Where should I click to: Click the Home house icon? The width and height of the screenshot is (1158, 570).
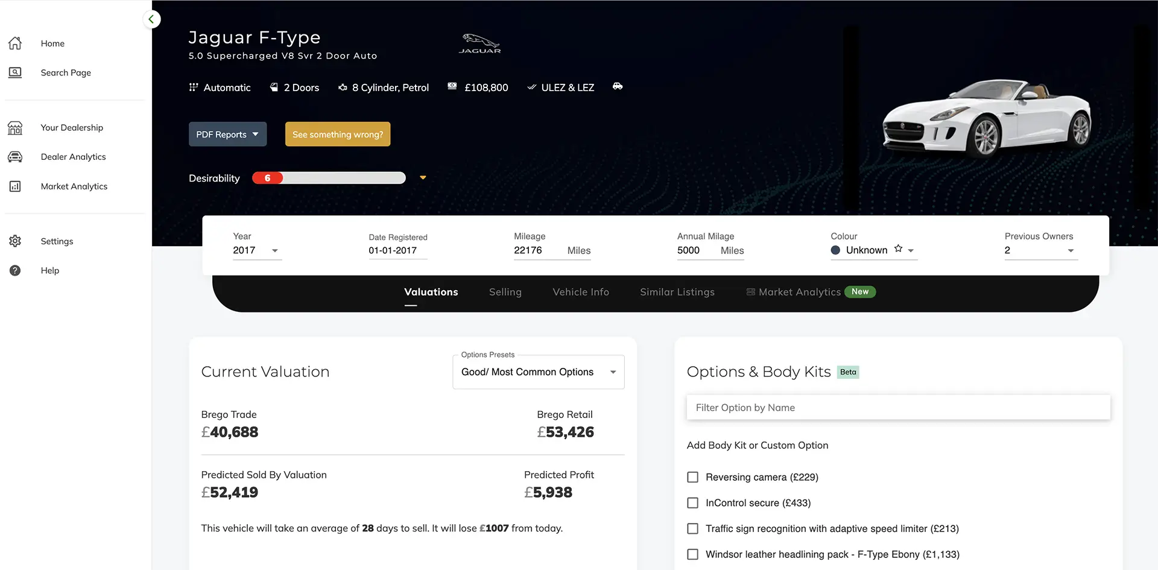[15, 43]
